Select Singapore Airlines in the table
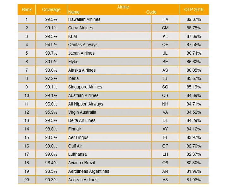226x187 pixels. pos(85,87)
